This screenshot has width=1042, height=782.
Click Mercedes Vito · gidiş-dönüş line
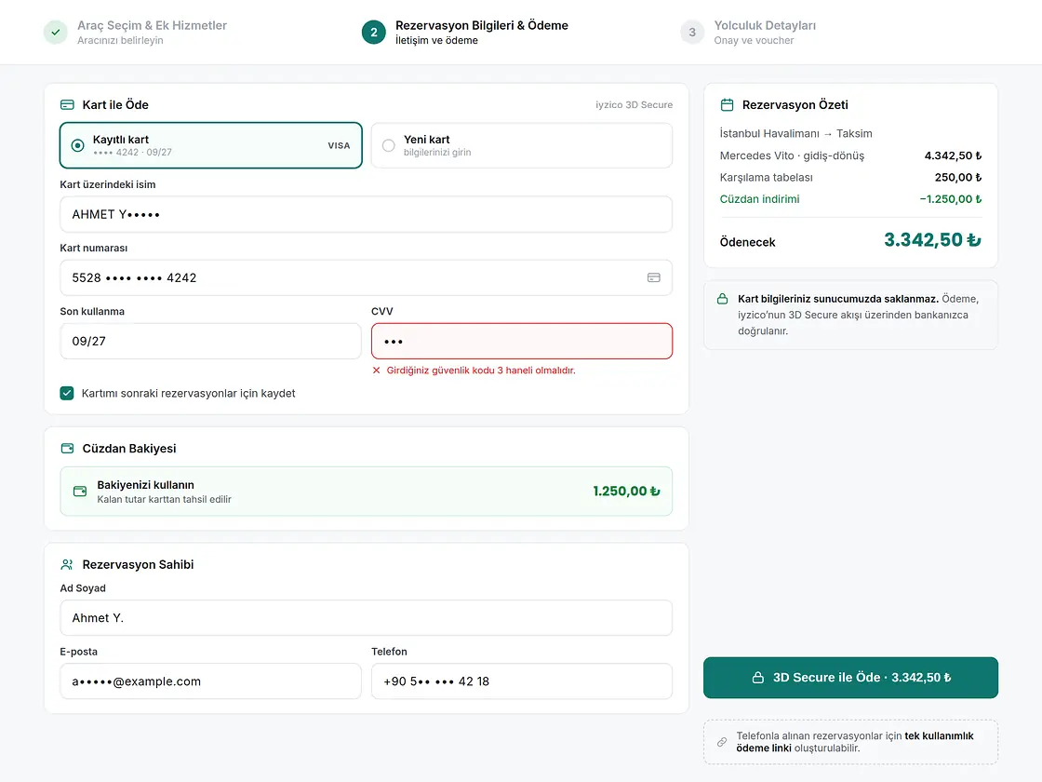pos(792,155)
